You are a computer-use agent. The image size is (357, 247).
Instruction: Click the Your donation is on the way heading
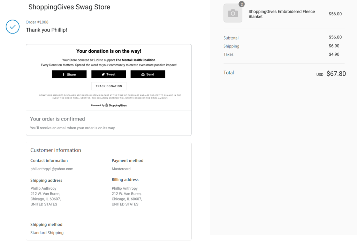point(109,51)
